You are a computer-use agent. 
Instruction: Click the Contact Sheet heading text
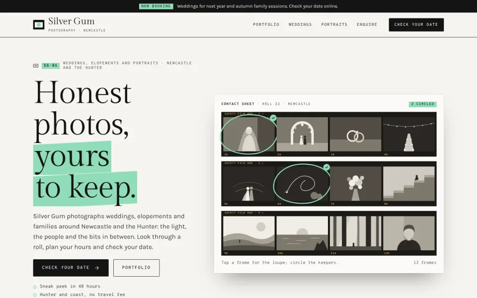(238, 104)
